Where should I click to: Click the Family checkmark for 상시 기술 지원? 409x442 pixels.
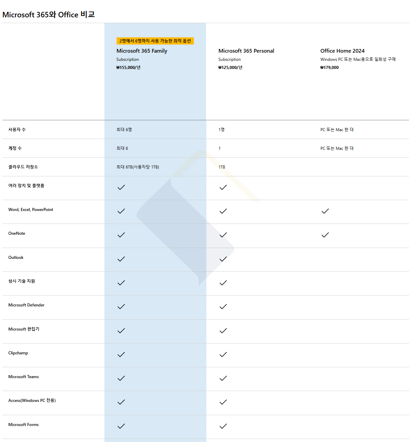pyautogui.click(x=121, y=283)
